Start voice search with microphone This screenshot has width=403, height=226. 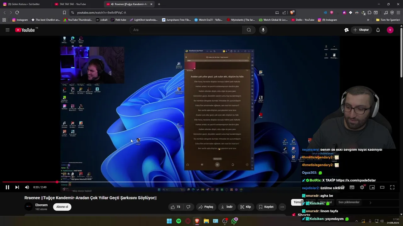[x=263, y=30]
